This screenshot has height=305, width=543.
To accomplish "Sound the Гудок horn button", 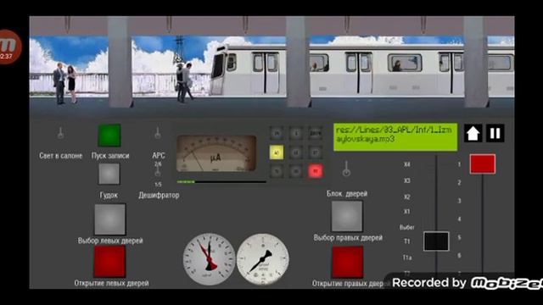I will pyautogui.click(x=109, y=174).
